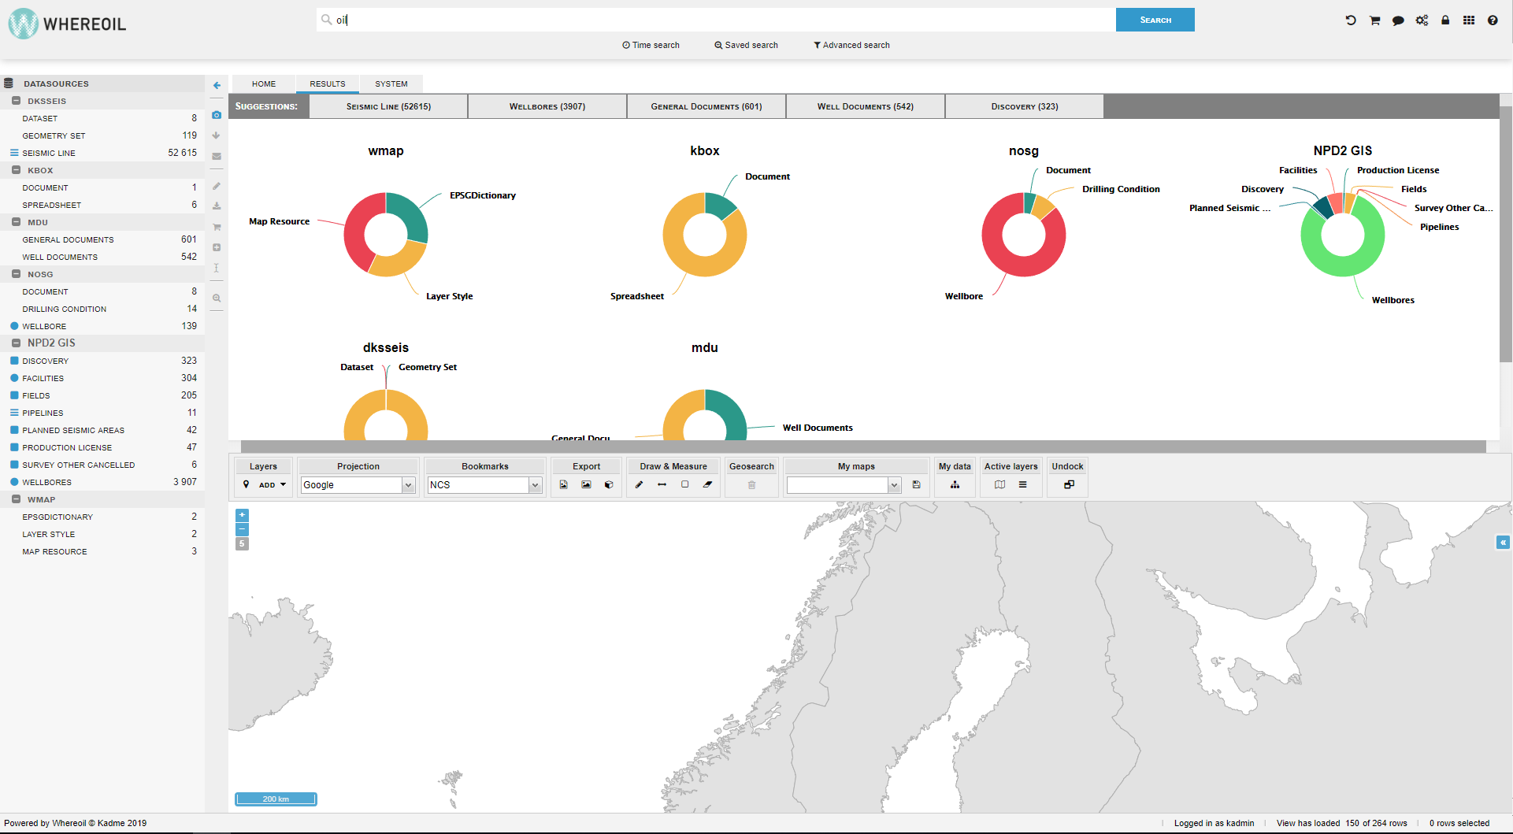Open the help question mark icon

tap(1493, 20)
